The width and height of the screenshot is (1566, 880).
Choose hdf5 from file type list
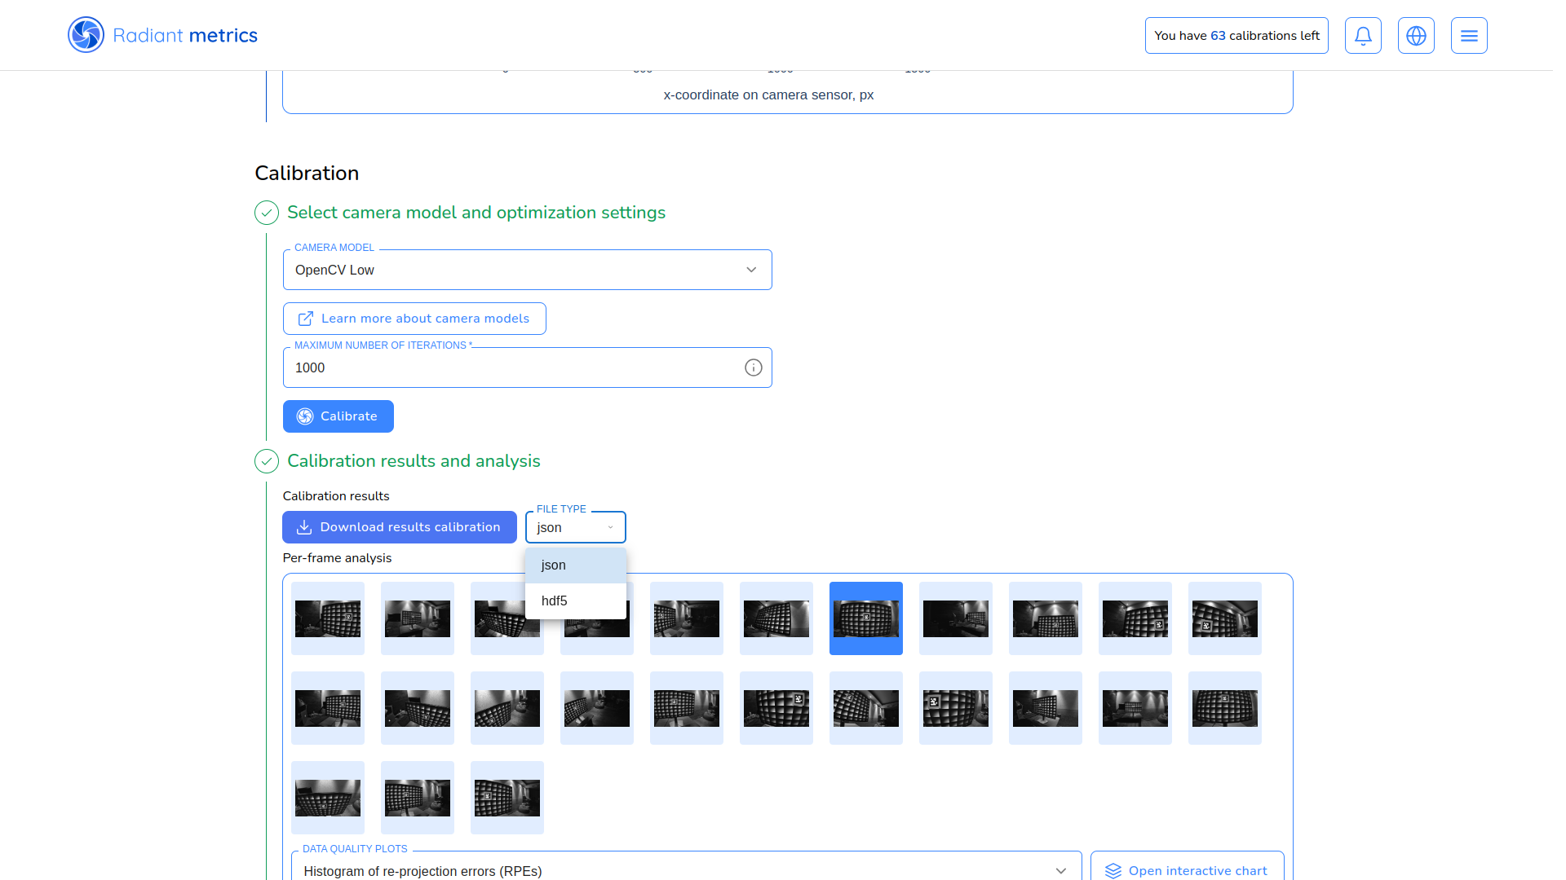point(575,601)
